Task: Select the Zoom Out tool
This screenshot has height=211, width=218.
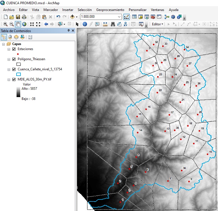Action: tap(12, 24)
